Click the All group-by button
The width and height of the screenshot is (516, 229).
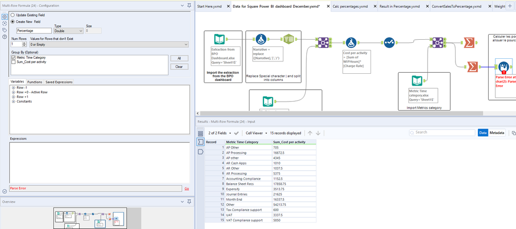click(179, 58)
